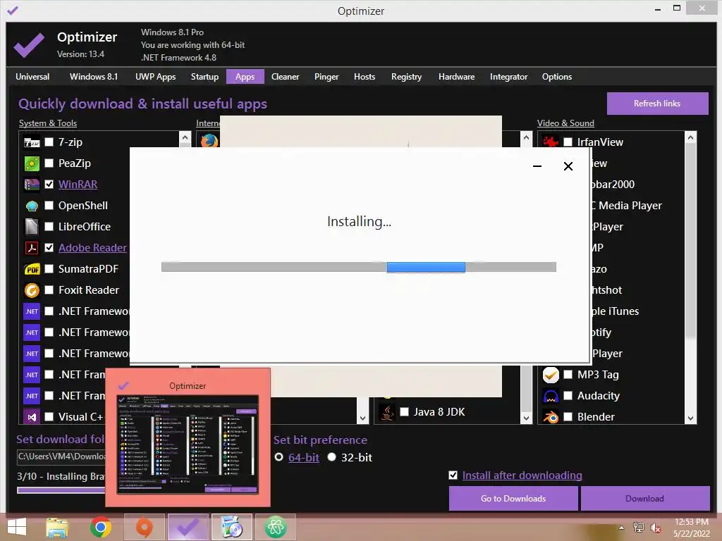Click the Firefox icon in Internet list

[209, 141]
